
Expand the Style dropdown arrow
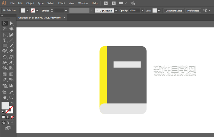click(159, 10)
